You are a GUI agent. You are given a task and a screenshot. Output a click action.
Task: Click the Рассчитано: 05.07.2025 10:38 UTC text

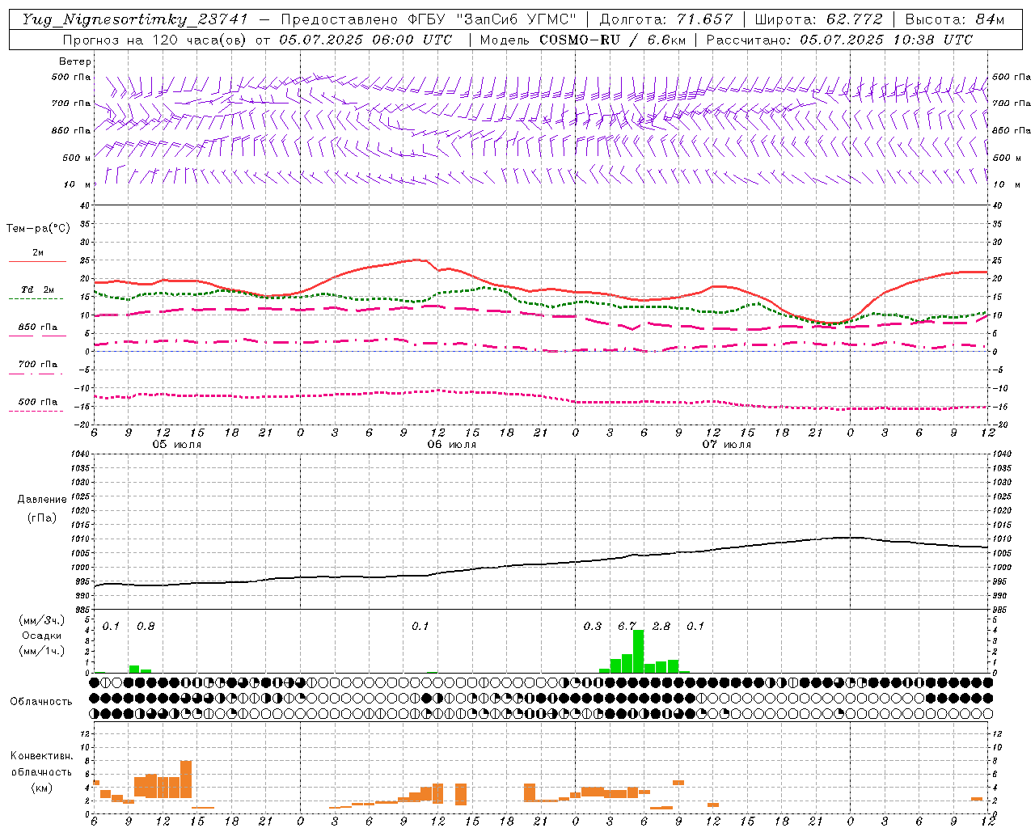point(839,40)
